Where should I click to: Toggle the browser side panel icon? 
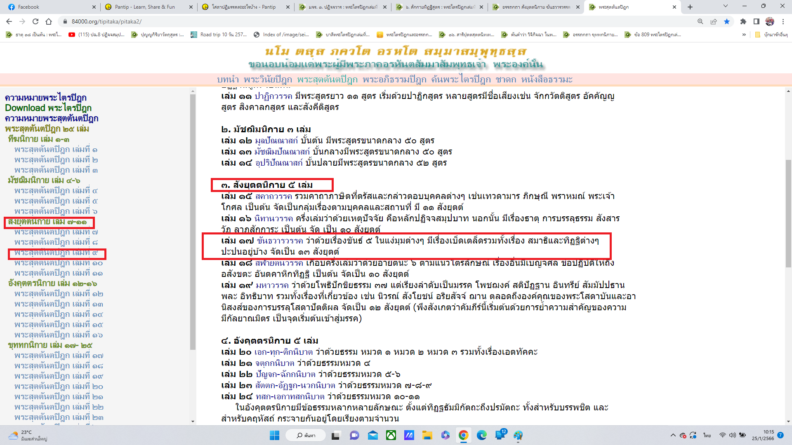(757, 21)
